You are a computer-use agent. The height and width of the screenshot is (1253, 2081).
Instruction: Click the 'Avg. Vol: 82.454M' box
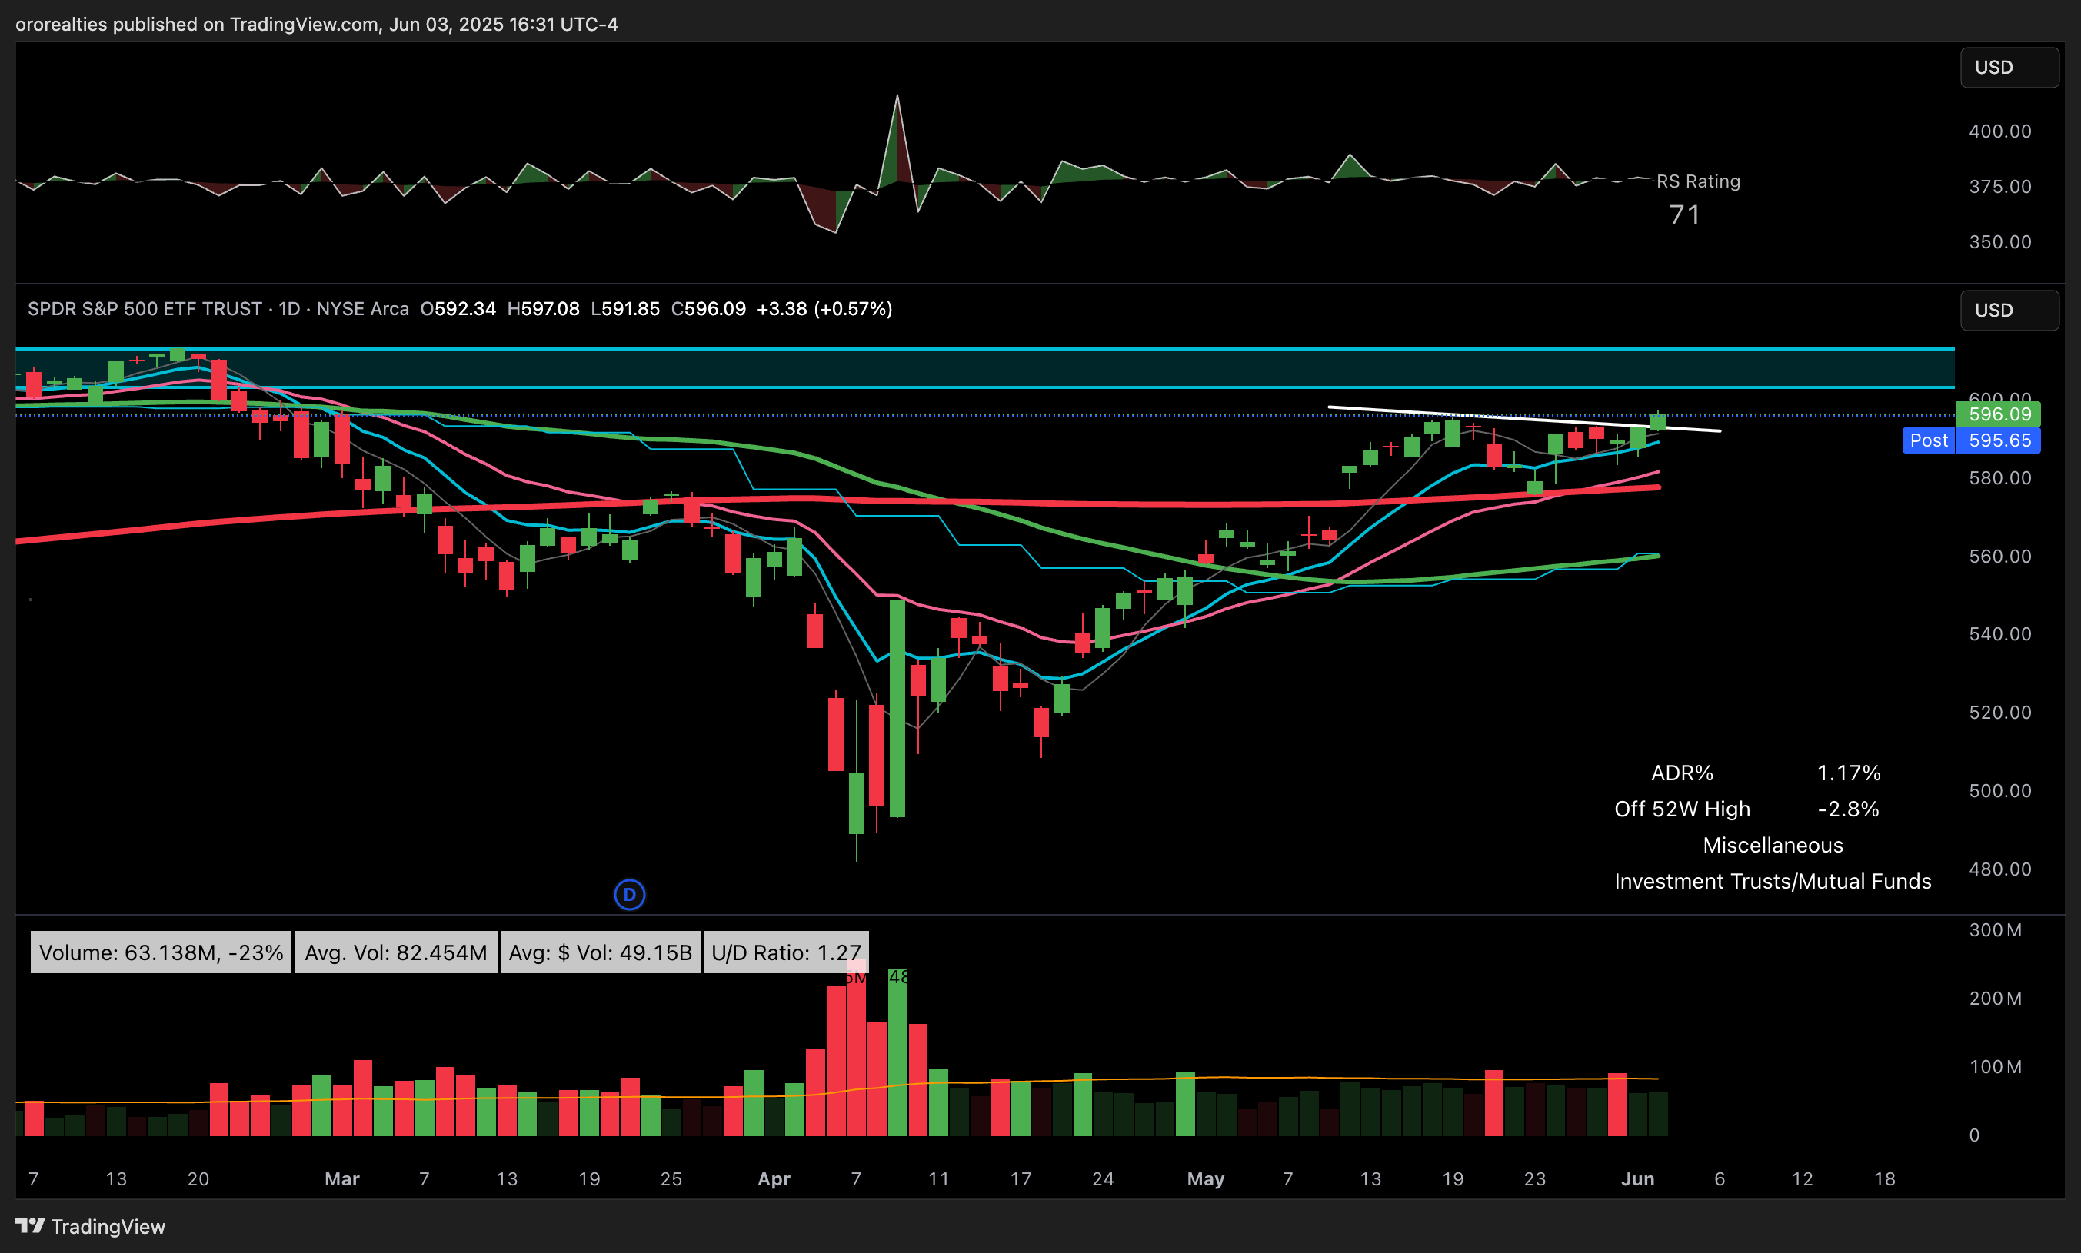pyautogui.click(x=396, y=952)
